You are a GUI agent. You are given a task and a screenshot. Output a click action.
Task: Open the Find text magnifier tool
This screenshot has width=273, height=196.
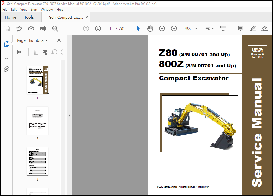pos(55,29)
